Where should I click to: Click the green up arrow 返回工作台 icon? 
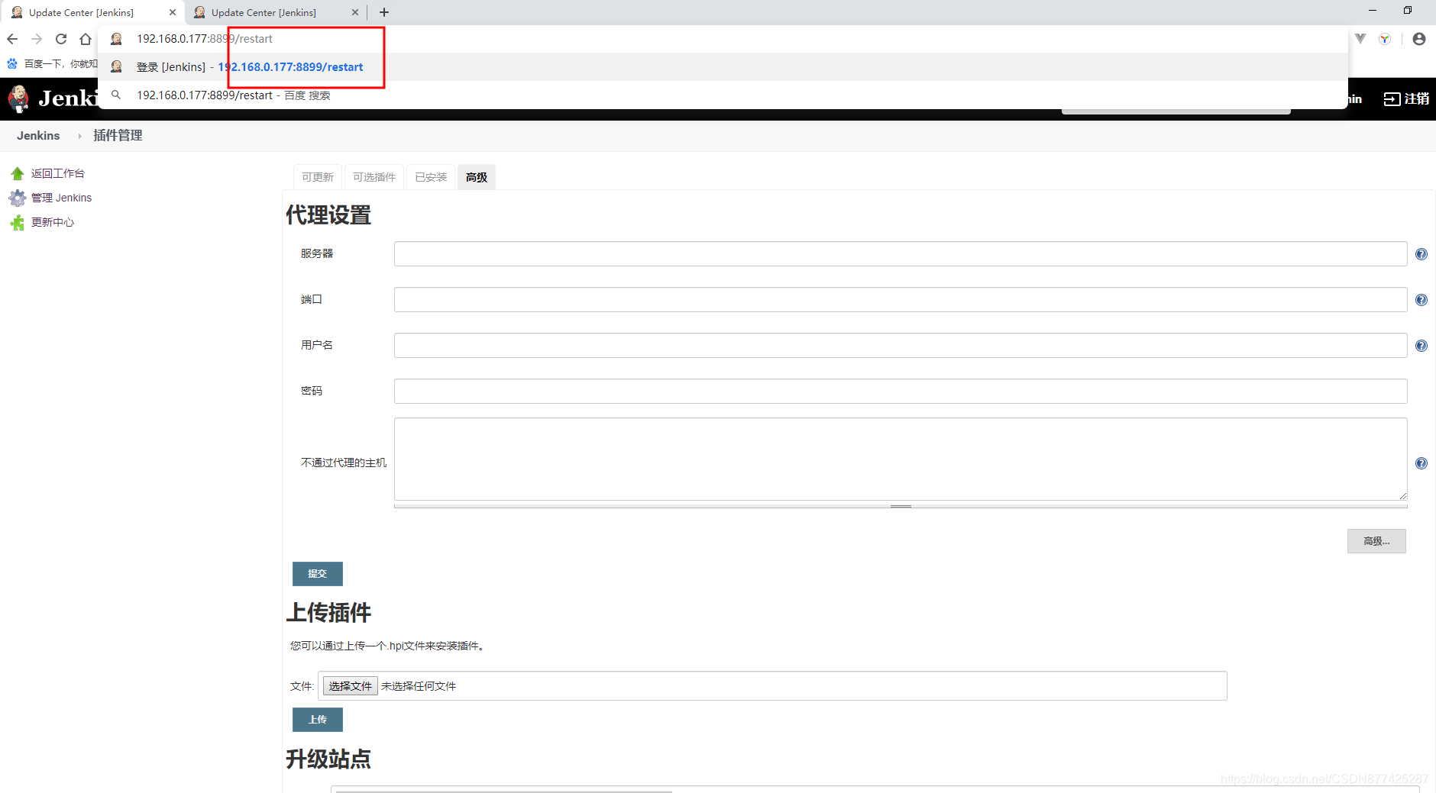click(x=18, y=173)
